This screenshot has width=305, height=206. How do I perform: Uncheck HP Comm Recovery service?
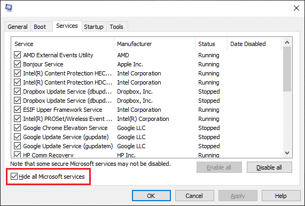(17, 155)
